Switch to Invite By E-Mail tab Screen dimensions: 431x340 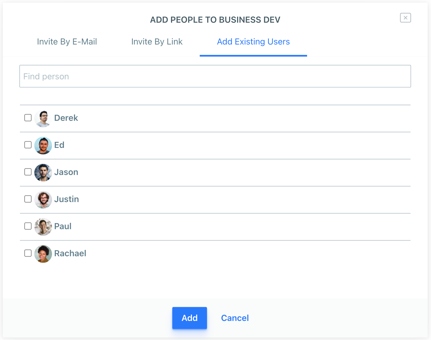(67, 42)
